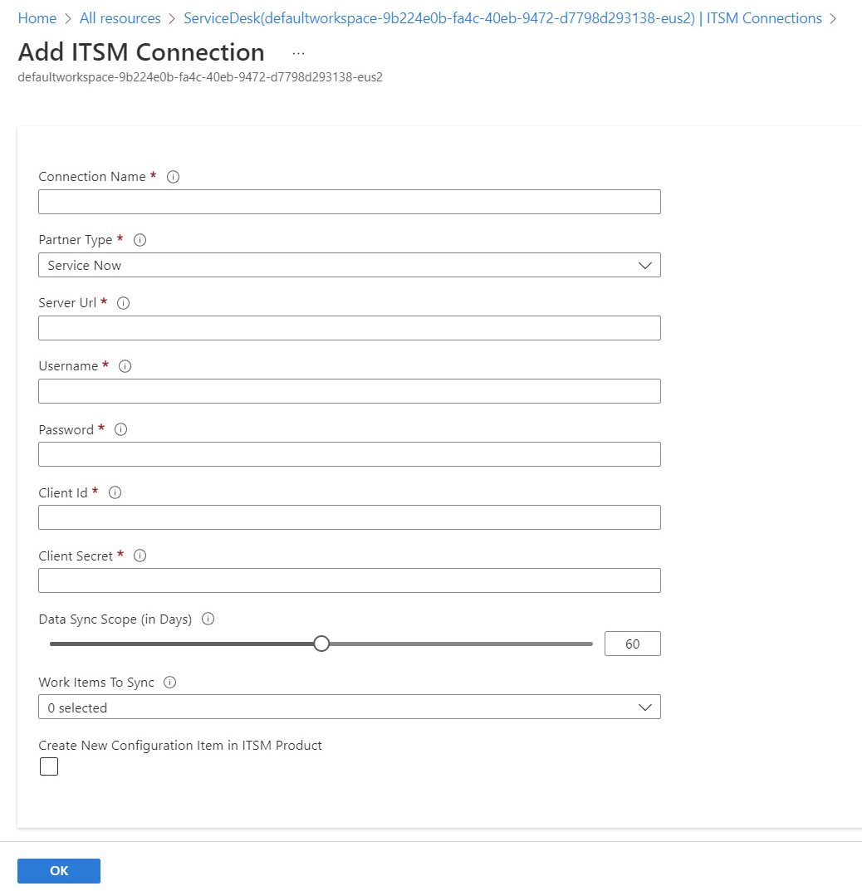This screenshot has height=891, width=862.
Task: Open the ServiceDesk ITSM Connections breadcrumb
Action: coord(502,18)
